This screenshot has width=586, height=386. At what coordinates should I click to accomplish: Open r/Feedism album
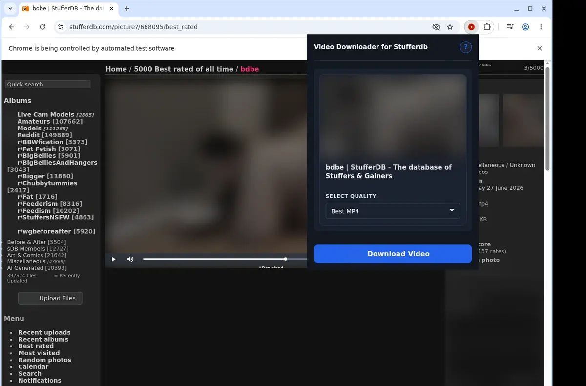coord(34,210)
